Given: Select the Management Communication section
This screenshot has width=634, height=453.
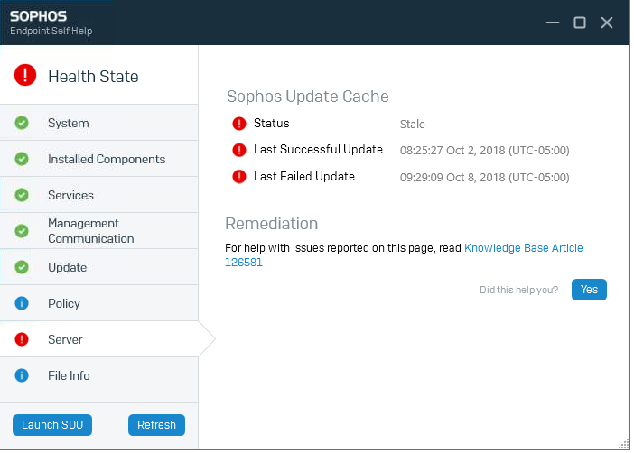Looking at the screenshot, I should 99,231.
